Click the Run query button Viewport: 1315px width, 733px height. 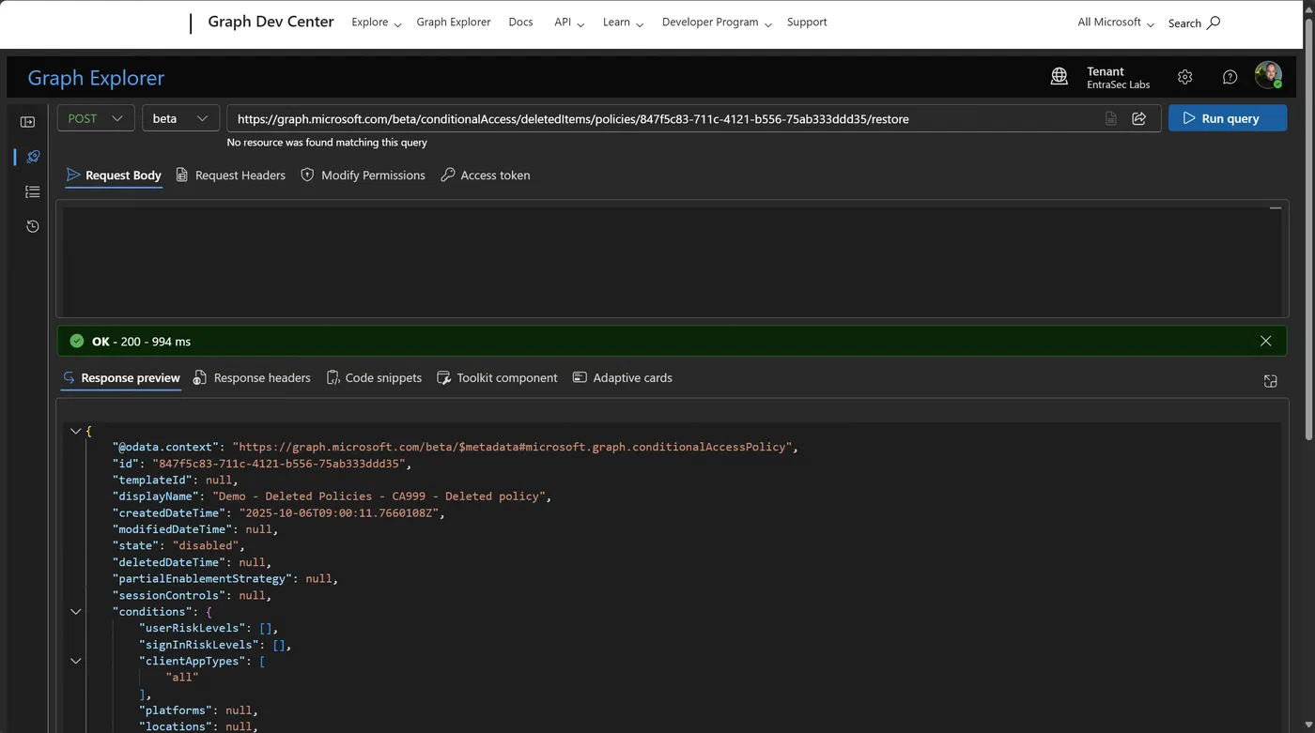[1228, 118]
